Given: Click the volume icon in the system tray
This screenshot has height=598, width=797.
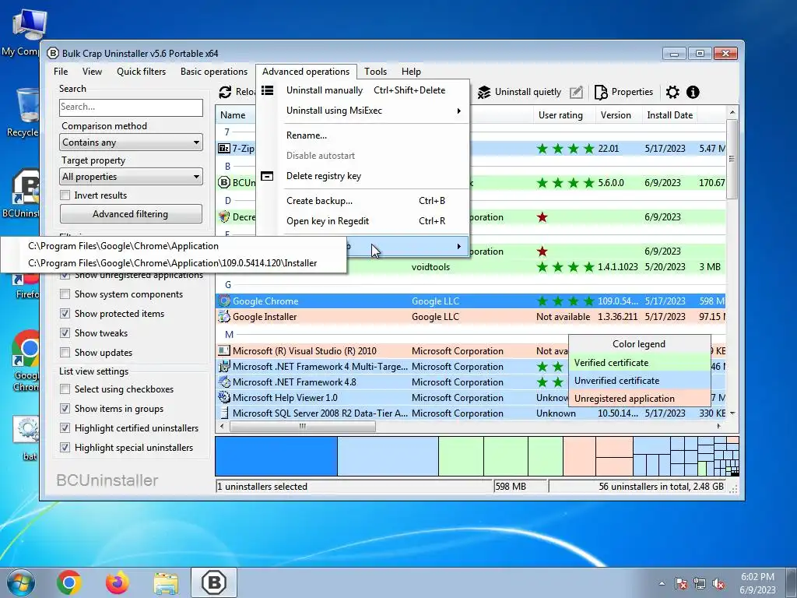Looking at the screenshot, I should click(718, 584).
